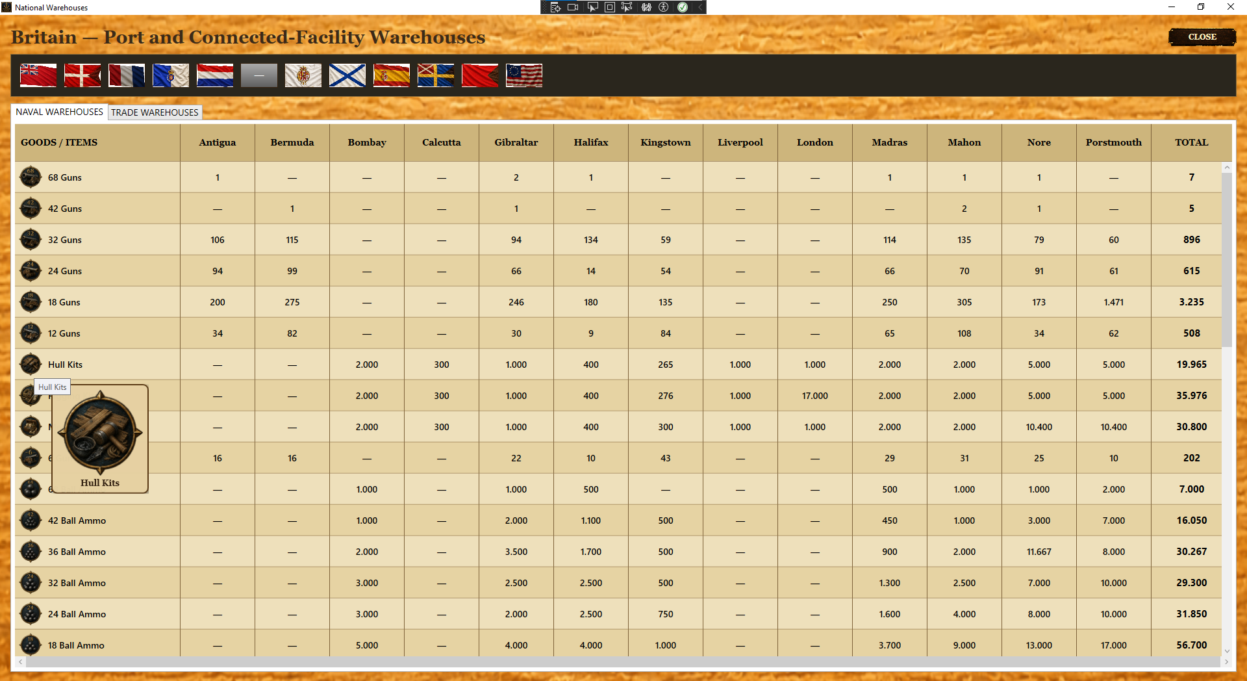Image resolution: width=1247 pixels, height=681 pixels.
Task: Switch to Trade Warehouses tab
Action: pyautogui.click(x=155, y=112)
